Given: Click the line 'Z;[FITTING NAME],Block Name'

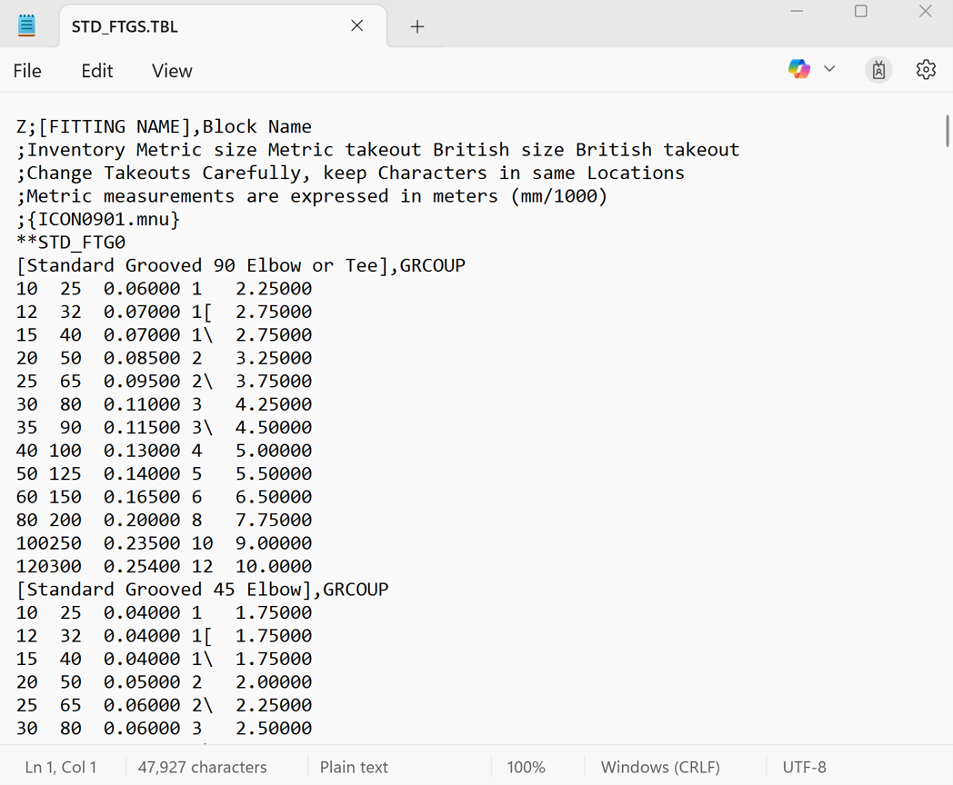Looking at the screenshot, I should point(164,126).
